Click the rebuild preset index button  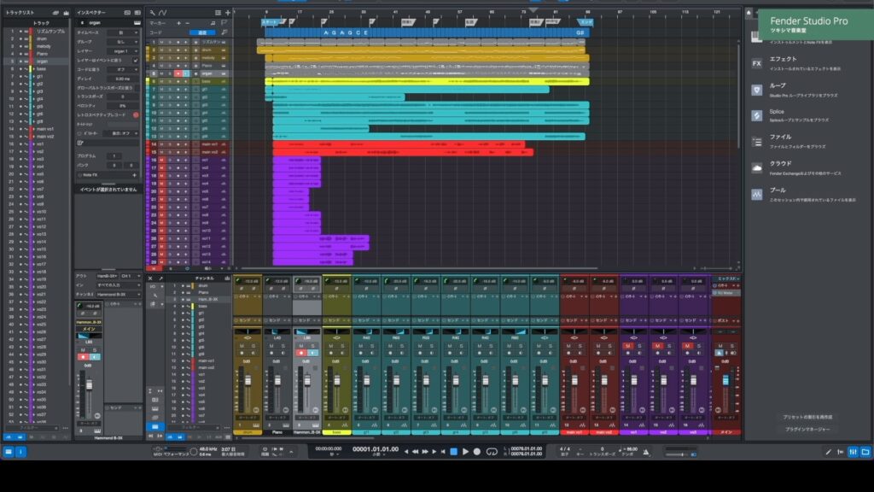point(807,417)
